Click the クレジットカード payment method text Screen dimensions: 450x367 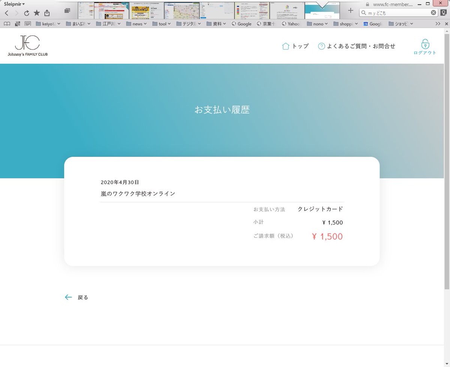pos(320,209)
